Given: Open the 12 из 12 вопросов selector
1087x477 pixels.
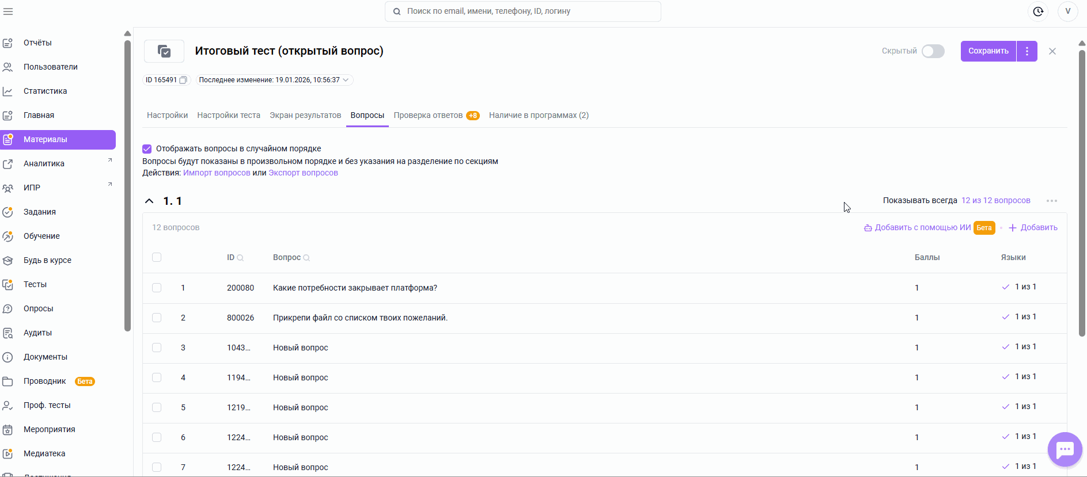Looking at the screenshot, I should point(995,200).
